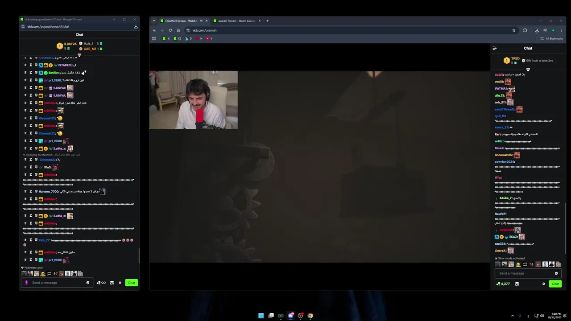Click username Shomokh35 in OSAMAH chat
Screen dimensions: 571x321
(x=504, y=155)
